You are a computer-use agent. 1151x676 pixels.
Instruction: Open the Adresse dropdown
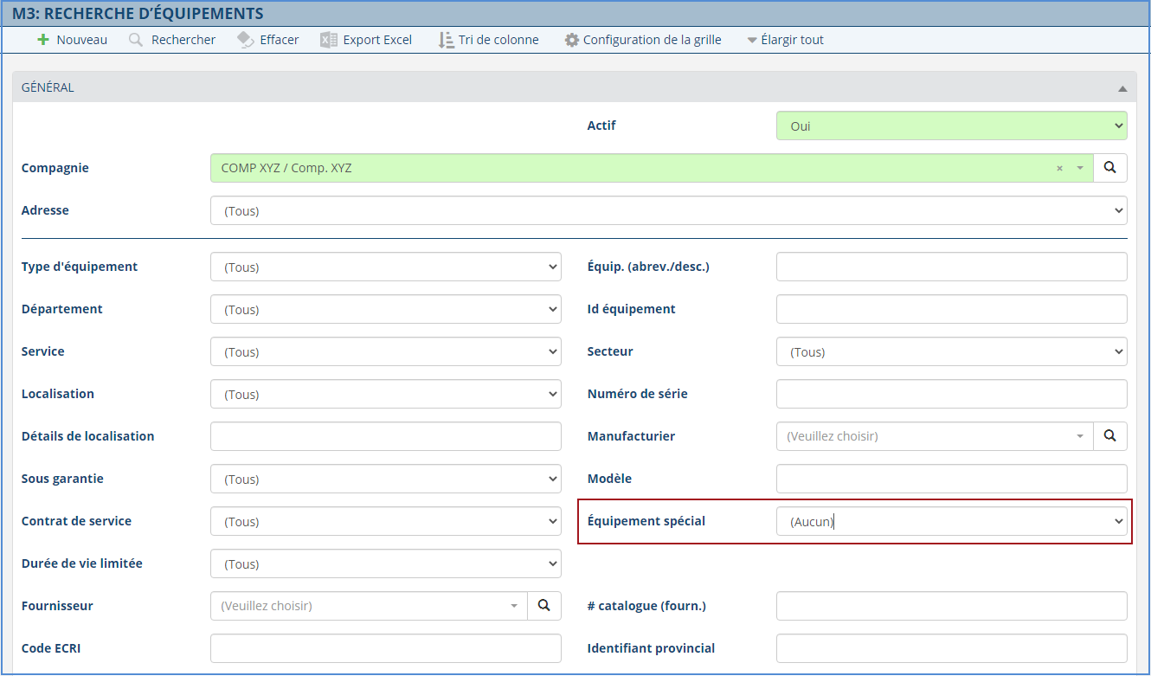pyautogui.click(x=669, y=210)
